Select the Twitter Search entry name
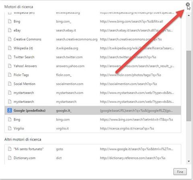 (24, 57)
